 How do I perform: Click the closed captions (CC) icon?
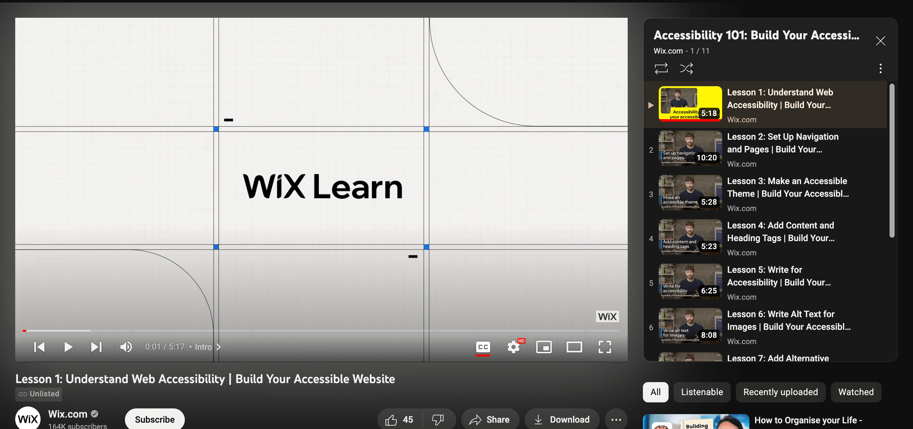483,346
